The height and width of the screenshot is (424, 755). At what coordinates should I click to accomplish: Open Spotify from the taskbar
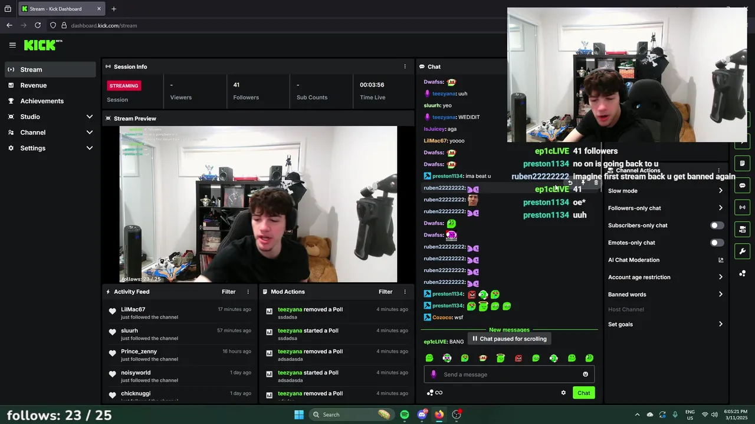(405, 415)
